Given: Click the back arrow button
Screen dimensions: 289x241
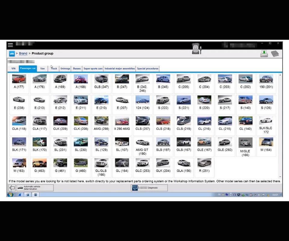Looking at the screenshot, I should coord(12,188).
